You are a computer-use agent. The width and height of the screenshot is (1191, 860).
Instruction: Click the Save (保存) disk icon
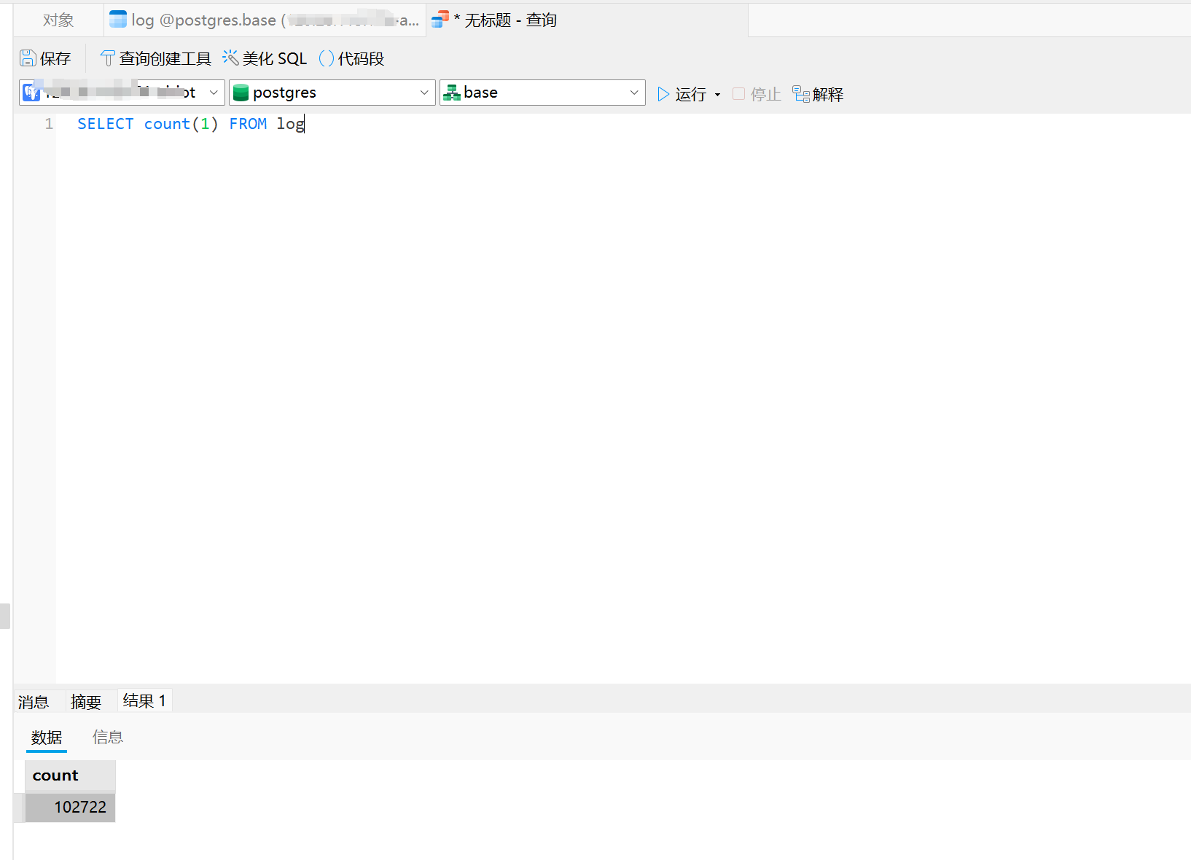pyautogui.click(x=28, y=58)
